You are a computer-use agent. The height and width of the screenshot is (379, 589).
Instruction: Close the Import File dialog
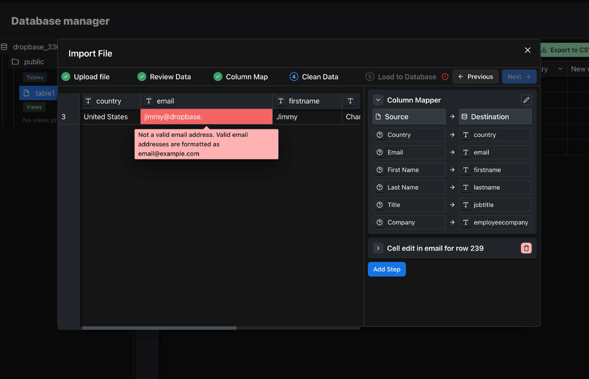pos(527,50)
